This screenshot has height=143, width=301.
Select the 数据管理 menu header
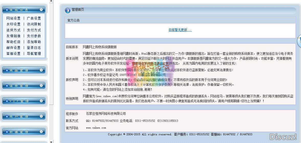click(24, 132)
